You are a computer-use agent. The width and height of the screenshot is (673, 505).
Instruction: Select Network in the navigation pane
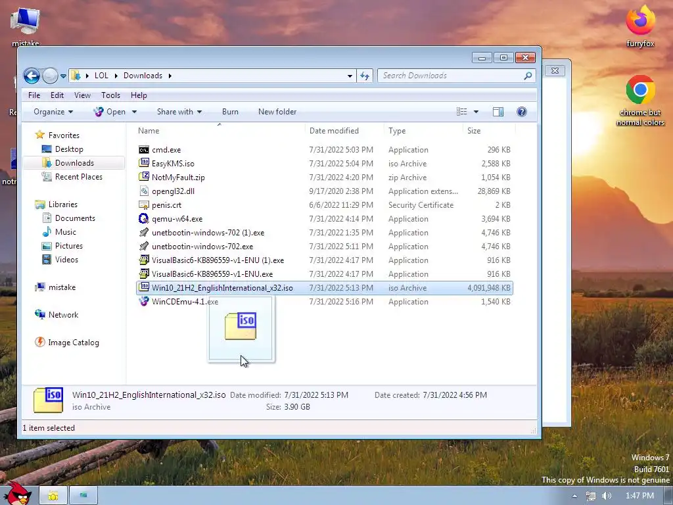63,315
